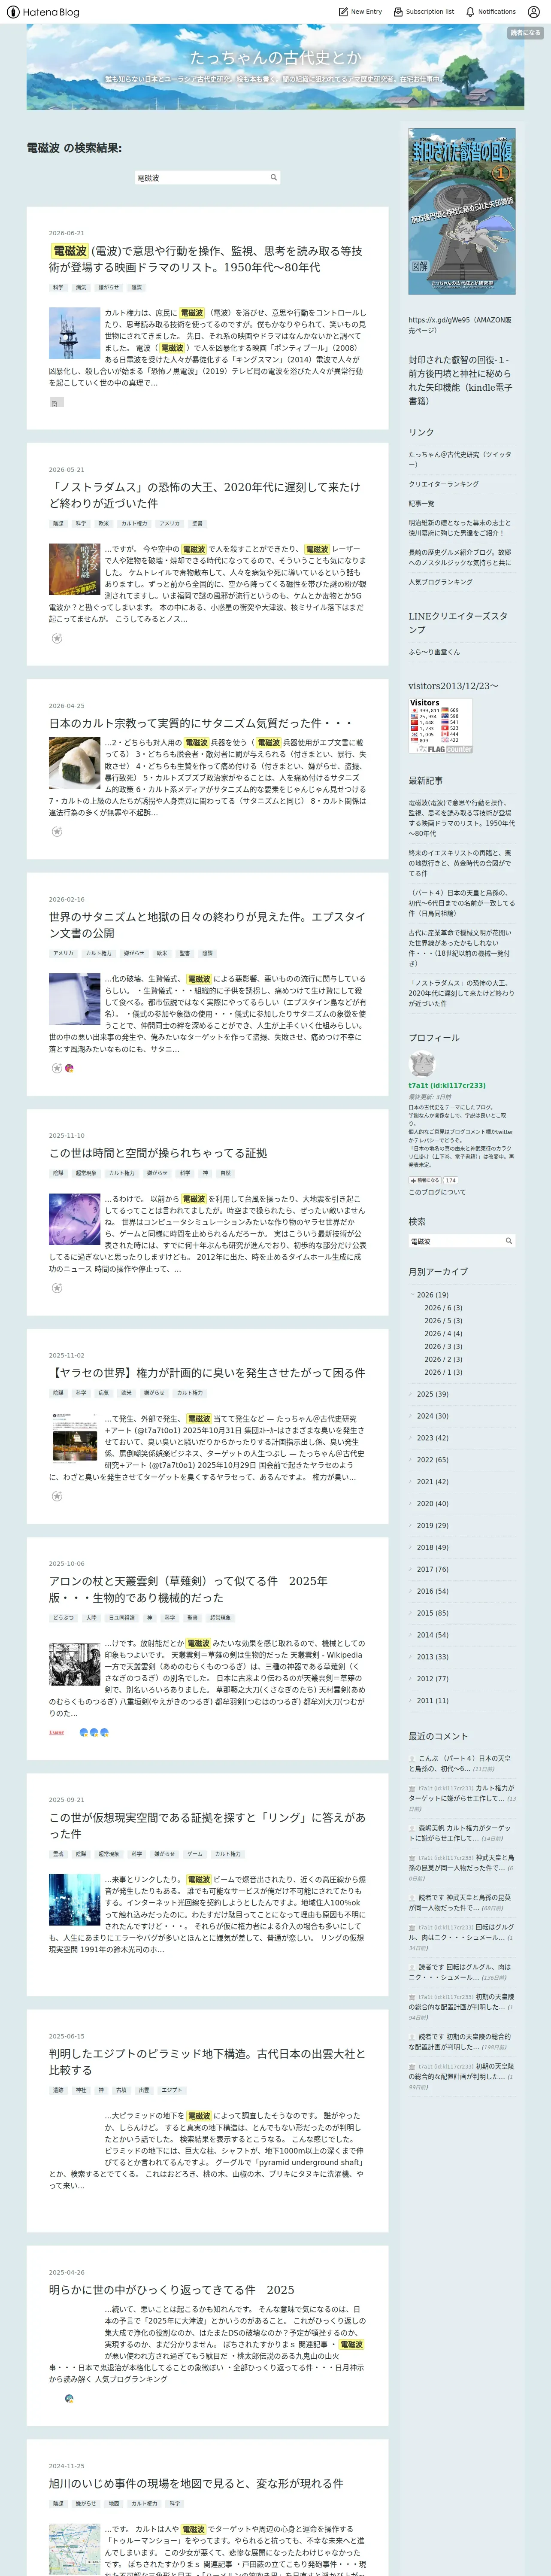The height and width of the screenshot is (2576, 551).
Task: Open the 2026 / 4 (4) monthly archive
Action: [443, 1334]
